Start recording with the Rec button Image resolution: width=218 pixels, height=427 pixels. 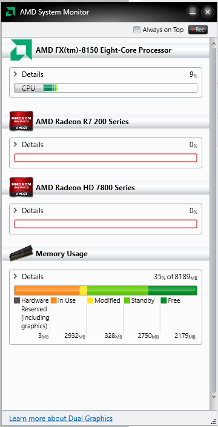[198, 30]
